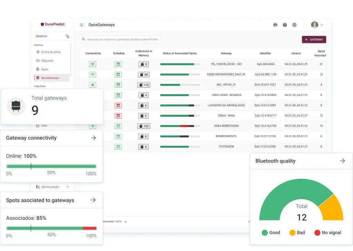Click identifier DyG.10.A18.0717

click(265, 116)
